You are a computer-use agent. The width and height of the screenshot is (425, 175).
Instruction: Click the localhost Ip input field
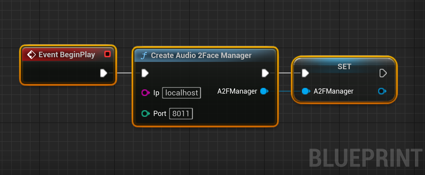pyautogui.click(x=182, y=93)
